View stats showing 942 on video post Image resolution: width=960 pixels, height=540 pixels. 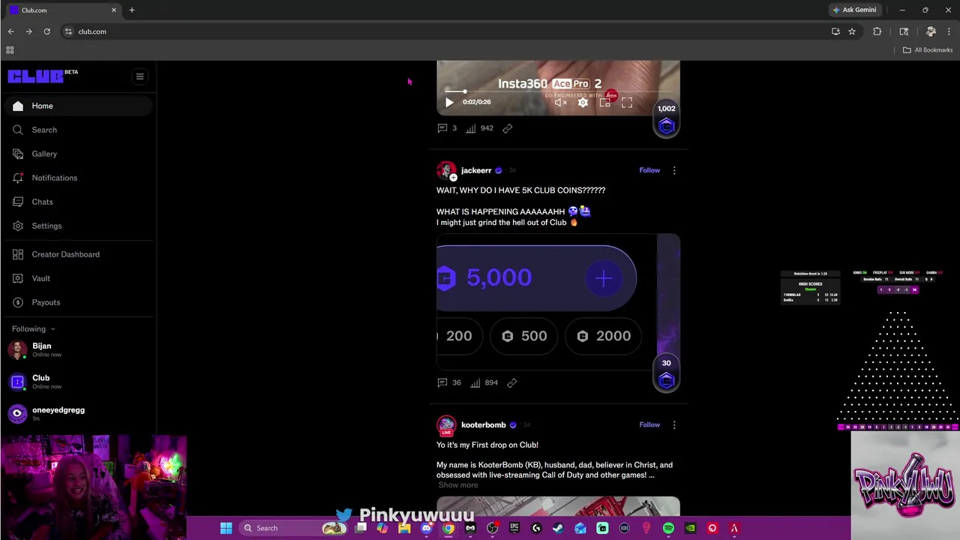pyautogui.click(x=480, y=128)
